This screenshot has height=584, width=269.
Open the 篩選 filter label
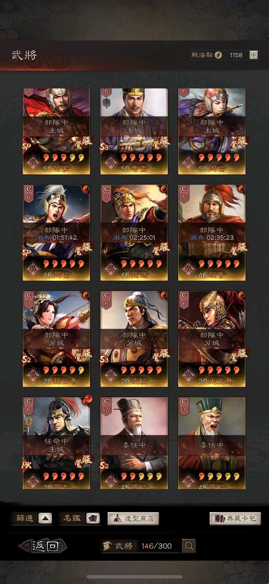tap(25, 518)
